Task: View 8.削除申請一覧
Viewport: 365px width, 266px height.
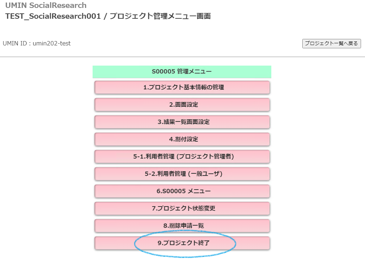Action: pos(182,226)
